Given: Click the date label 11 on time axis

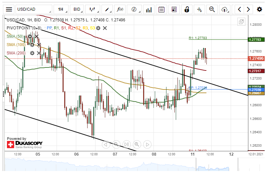Looking at the screenshot, I should click(192, 154).
